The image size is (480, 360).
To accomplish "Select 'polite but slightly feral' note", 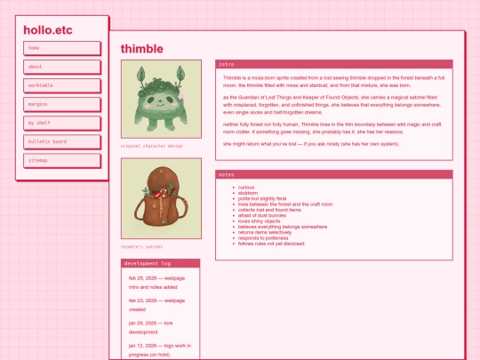I will 262,198.
